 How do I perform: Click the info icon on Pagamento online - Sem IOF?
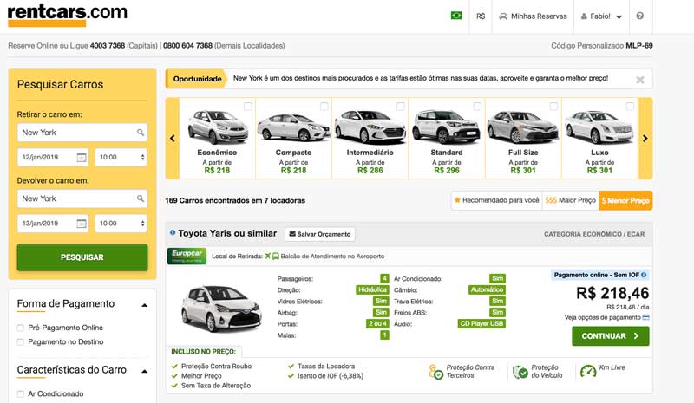tap(644, 275)
